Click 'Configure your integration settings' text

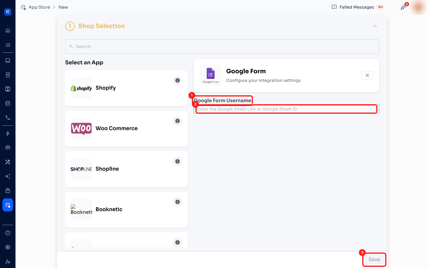coord(263,80)
